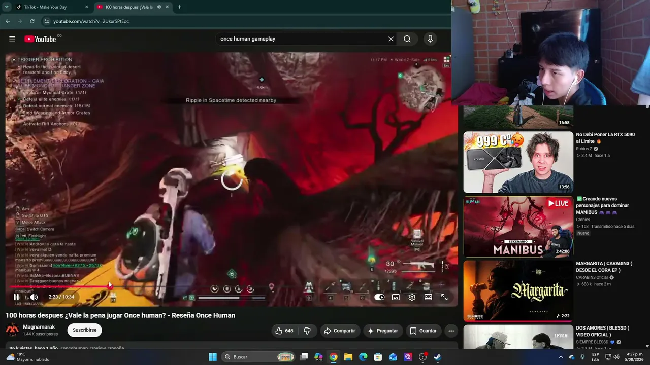Mute the YouTube tab via its speaker icon
650x365 pixels.
pyautogui.click(x=159, y=7)
